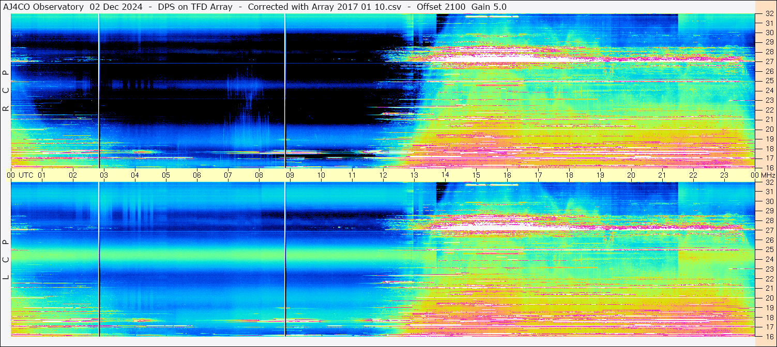Select hour 10 on the UTC axis
Viewport: 777px width, 347px height.
point(321,175)
